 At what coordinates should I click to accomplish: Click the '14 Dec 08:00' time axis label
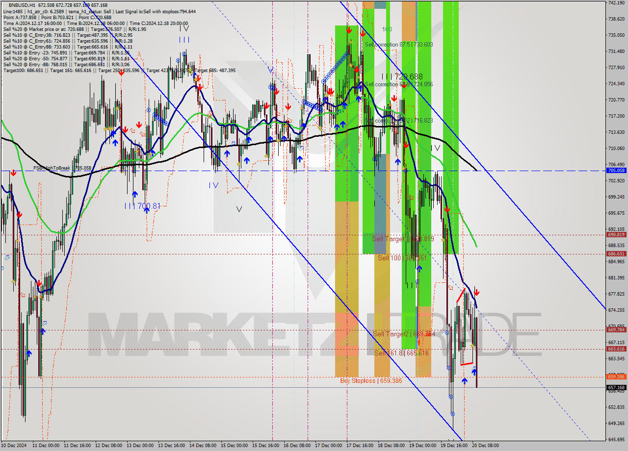[x=203, y=446]
